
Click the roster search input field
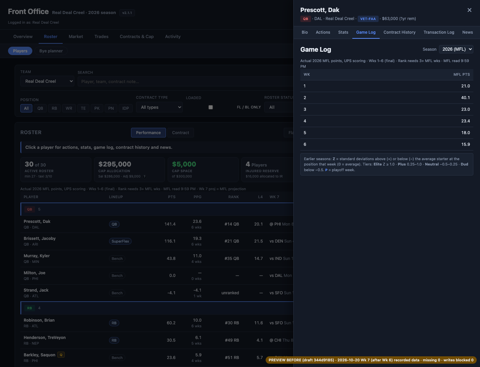point(185,81)
